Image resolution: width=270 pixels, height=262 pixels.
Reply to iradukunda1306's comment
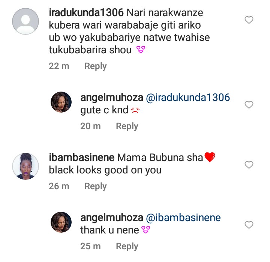[95, 66]
